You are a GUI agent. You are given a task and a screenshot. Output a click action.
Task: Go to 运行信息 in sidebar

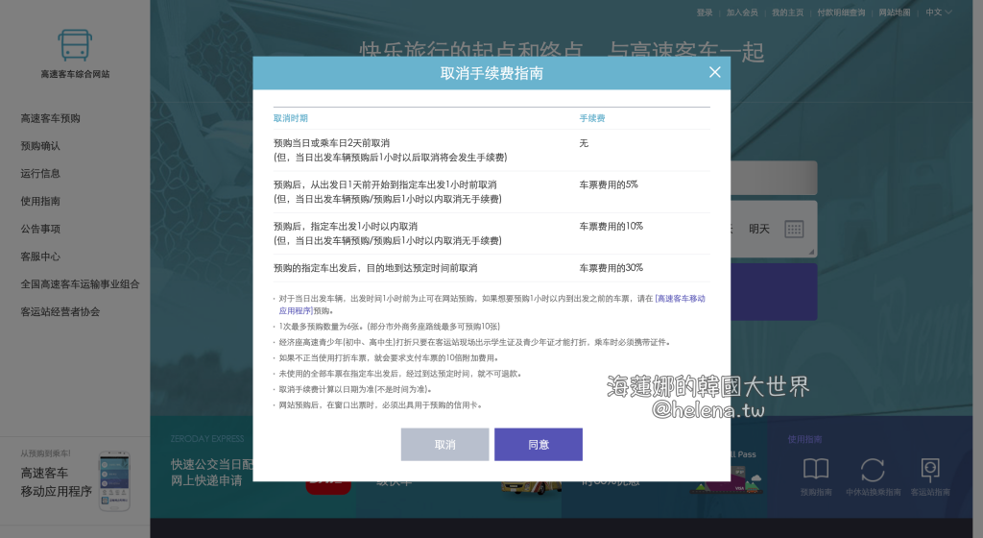pyautogui.click(x=40, y=174)
